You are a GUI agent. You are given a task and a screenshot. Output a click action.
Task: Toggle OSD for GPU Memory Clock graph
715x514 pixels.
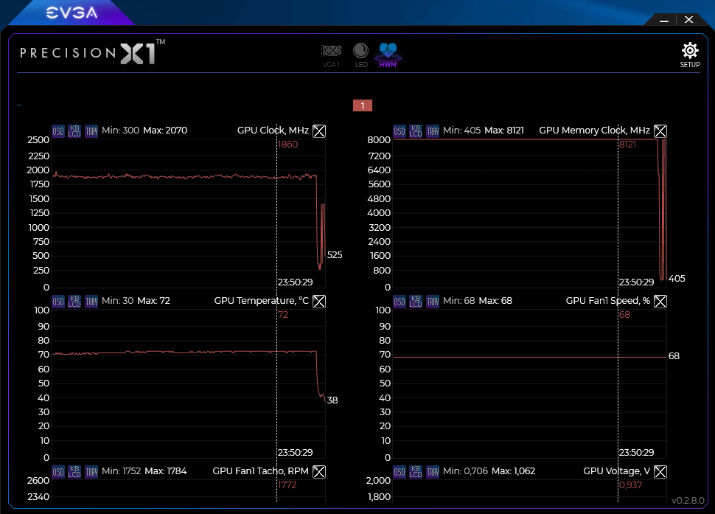pyautogui.click(x=400, y=131)
